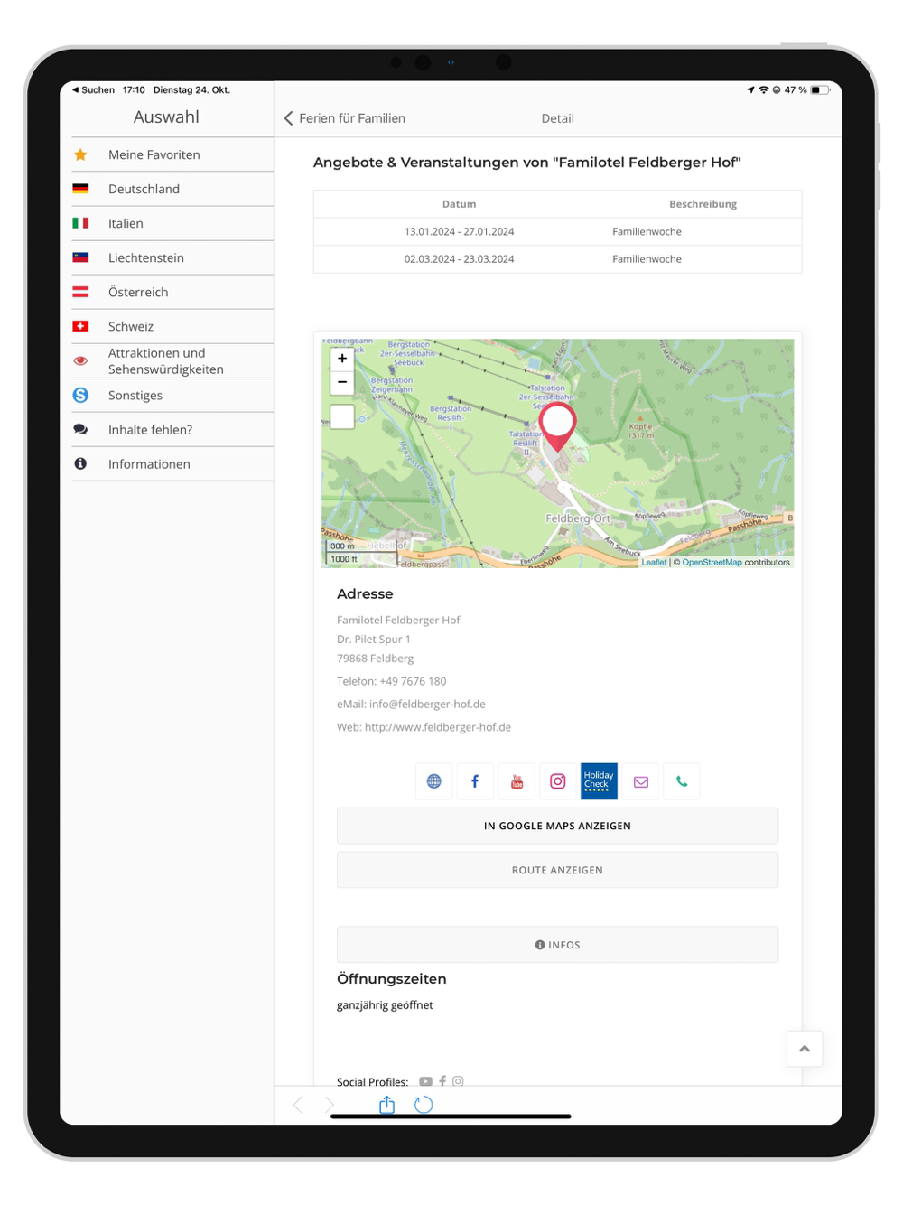
Task: Select Österreich in the sidebar
Action: (172, 293)
